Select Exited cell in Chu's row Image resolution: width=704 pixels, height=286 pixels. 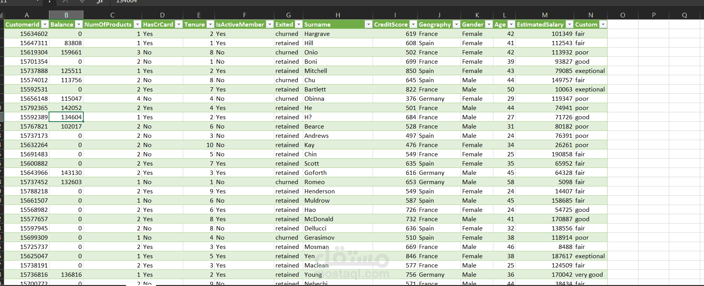coord(289,80)
